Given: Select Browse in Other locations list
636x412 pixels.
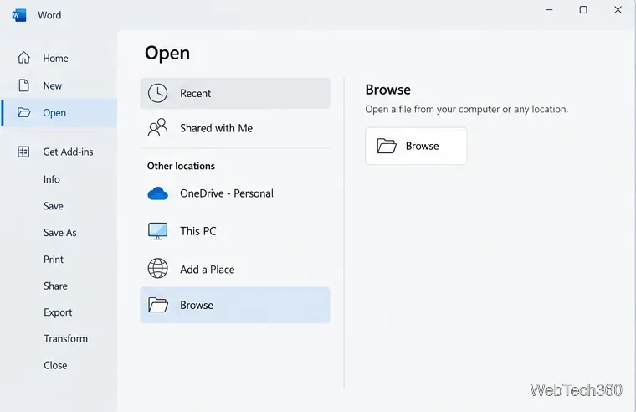Looking at the screenshot, I should (x=235, y=305).
